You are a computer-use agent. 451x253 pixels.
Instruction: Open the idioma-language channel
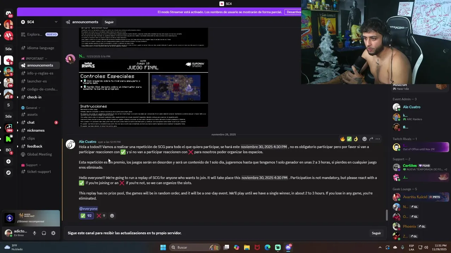[39, 48]
